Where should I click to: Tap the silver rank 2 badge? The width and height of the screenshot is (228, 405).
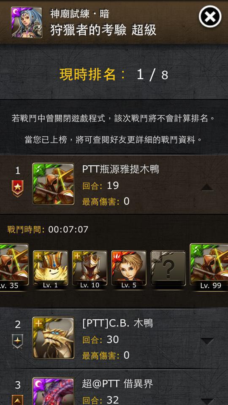click(18, 342)
